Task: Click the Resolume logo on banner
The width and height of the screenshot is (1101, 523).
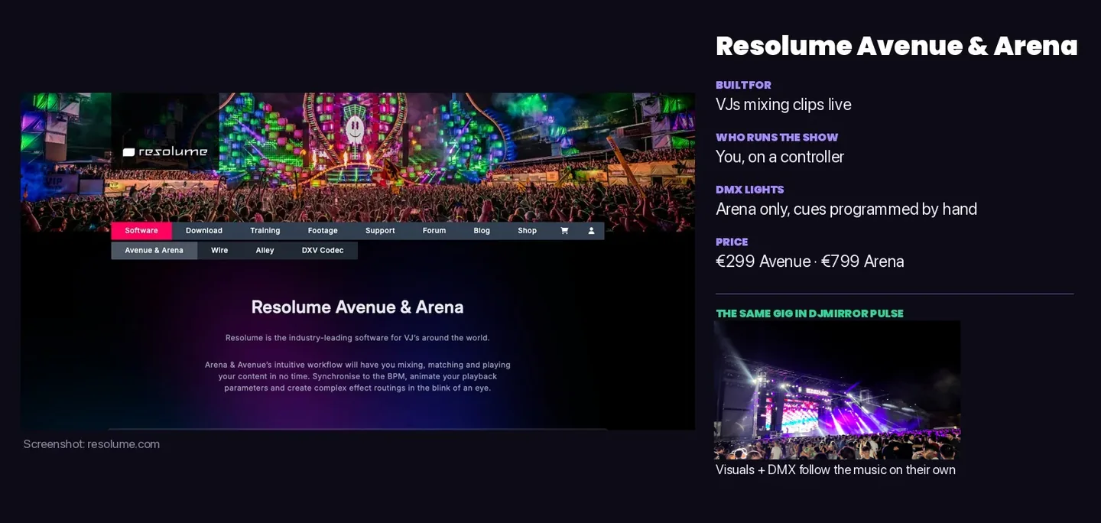Action: tap(165, 151)
